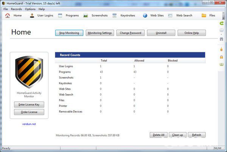
Task: Click the Refresh button
Action: pyautogui.click(x=197, y=135)
